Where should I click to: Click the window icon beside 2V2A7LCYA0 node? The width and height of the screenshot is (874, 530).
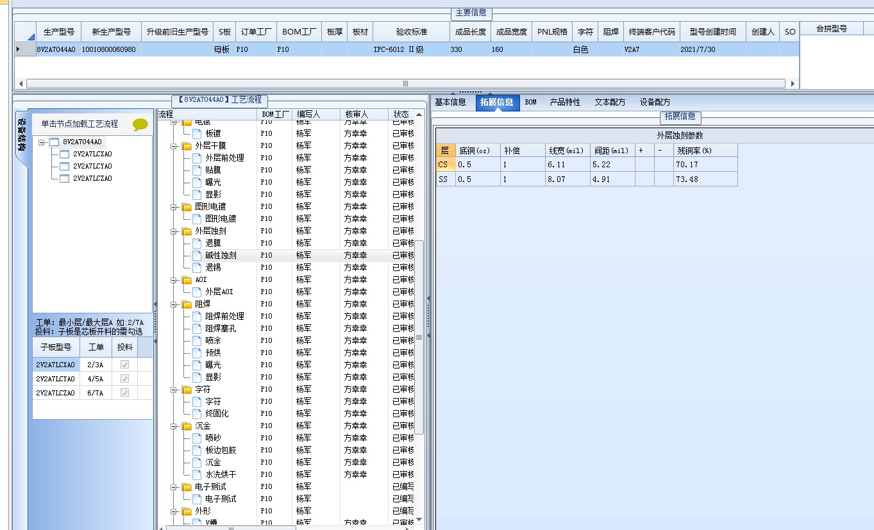(x=64, y=167)
